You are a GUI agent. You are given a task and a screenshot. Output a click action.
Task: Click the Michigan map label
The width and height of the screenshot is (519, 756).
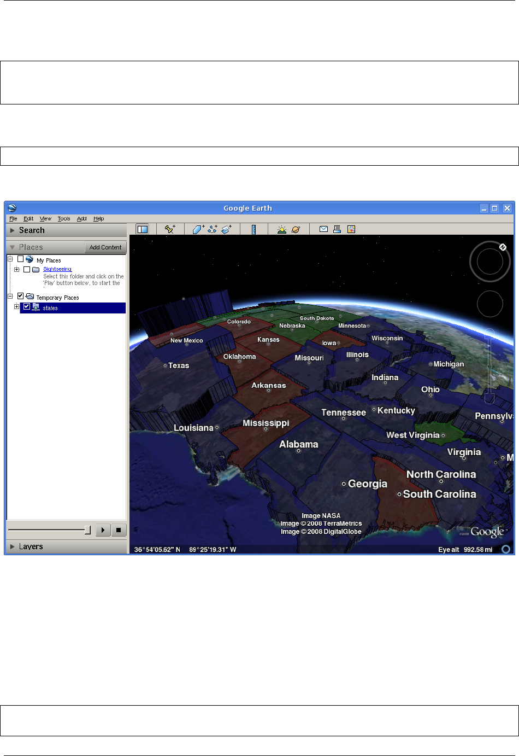click(x=449, y=364)
